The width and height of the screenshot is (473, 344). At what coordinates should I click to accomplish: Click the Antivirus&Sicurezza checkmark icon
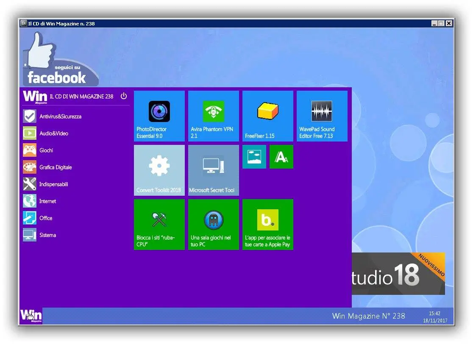tap(30, 117)
